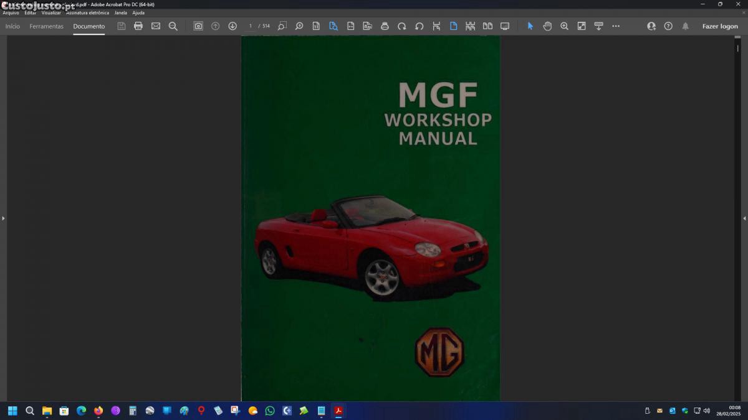Open the three-dots more tools menu
748x420 pixels.
[616, 26]
